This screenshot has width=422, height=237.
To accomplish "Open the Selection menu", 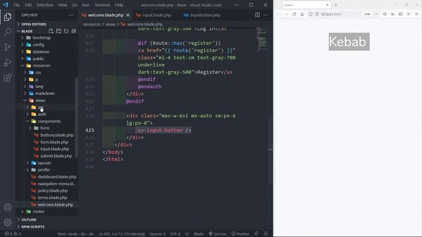I will point(45,5).
